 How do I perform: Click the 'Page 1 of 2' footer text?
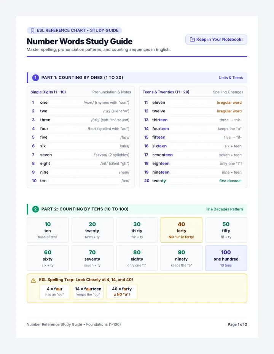tap(237, 324)
